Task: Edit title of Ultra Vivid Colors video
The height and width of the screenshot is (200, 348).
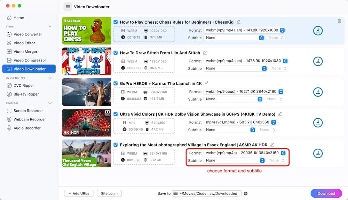Action: tap(280, 114)
